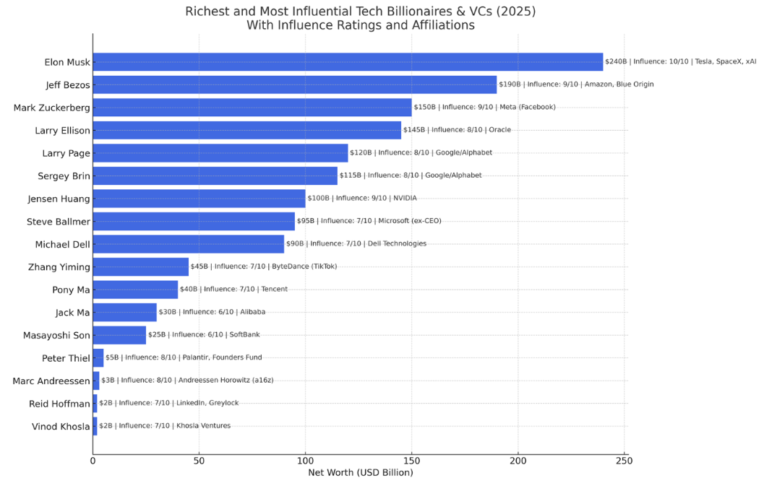The image size is (777, 486).
Task: Click the Michael Dell $90B bar
Action: (189, 244)
